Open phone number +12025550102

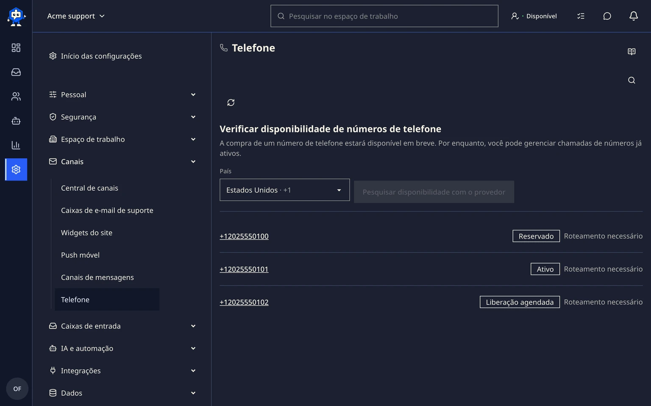tap(244, 302)
